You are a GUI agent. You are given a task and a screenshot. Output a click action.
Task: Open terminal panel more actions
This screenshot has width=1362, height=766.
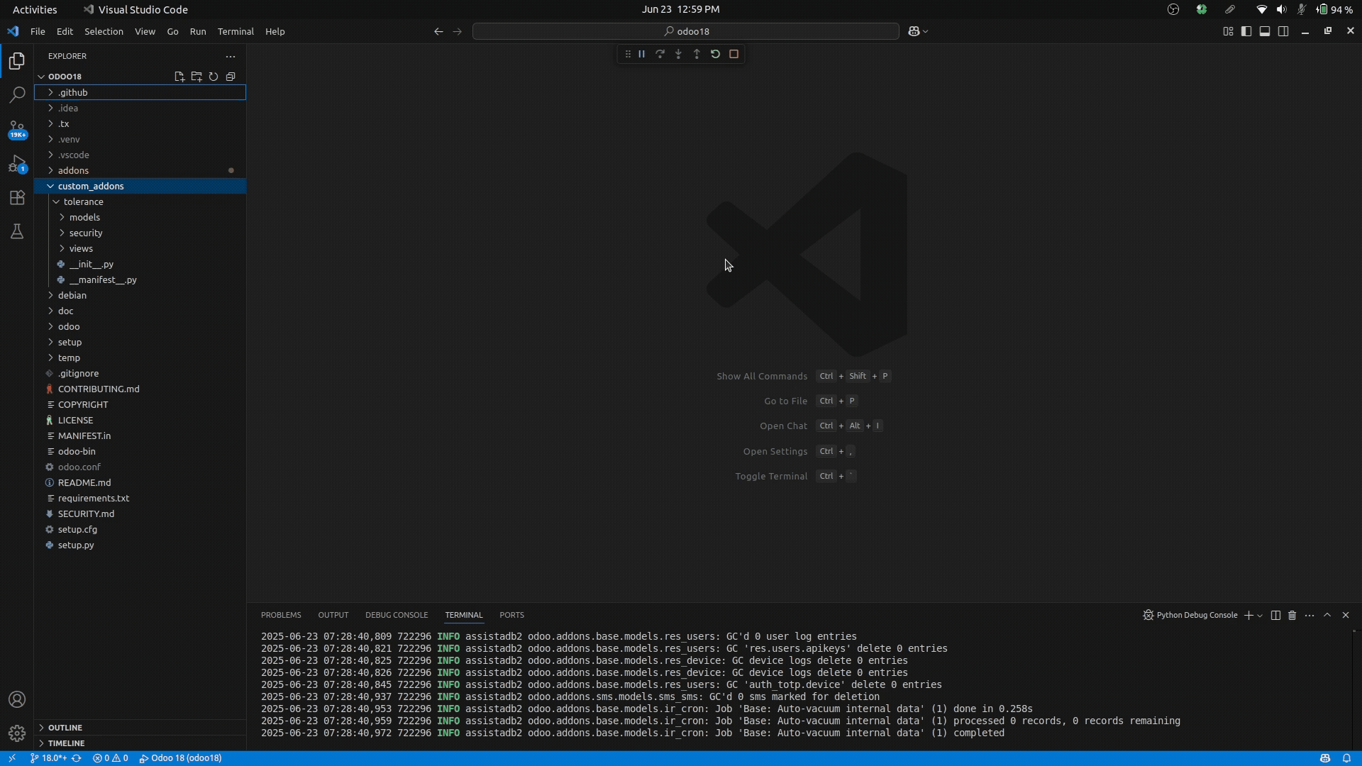1310,616
